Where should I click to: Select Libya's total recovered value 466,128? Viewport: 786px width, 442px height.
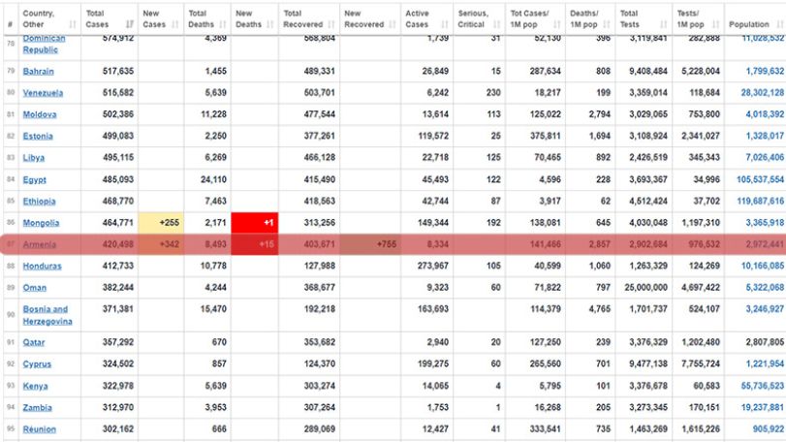click(319, 157)
